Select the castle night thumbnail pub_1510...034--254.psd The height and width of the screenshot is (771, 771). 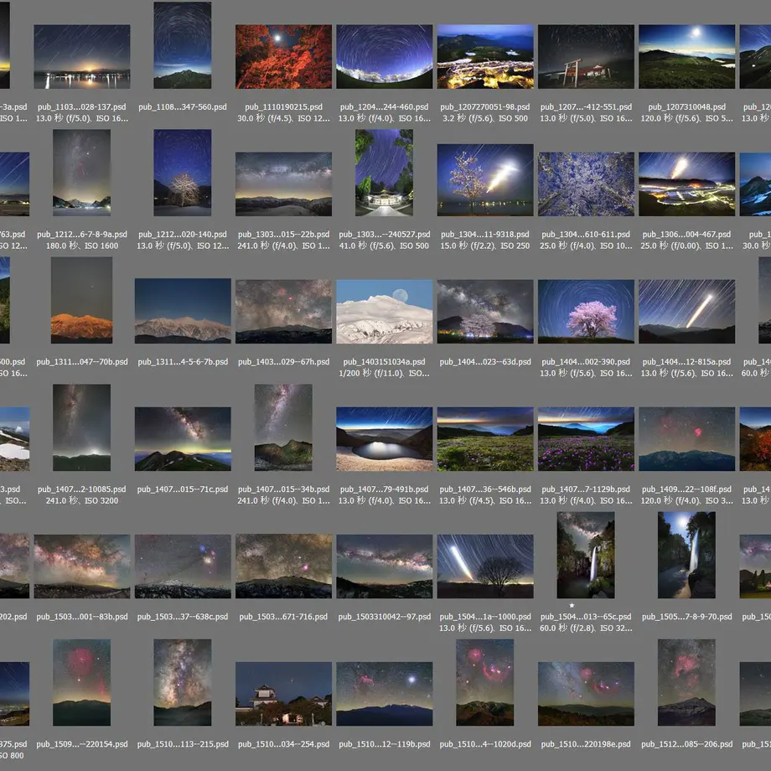coord(284,693)
